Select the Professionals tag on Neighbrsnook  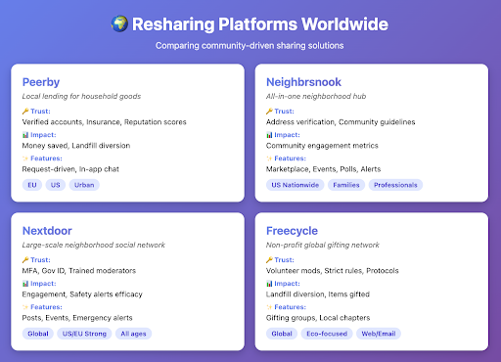tap(395, 185)
